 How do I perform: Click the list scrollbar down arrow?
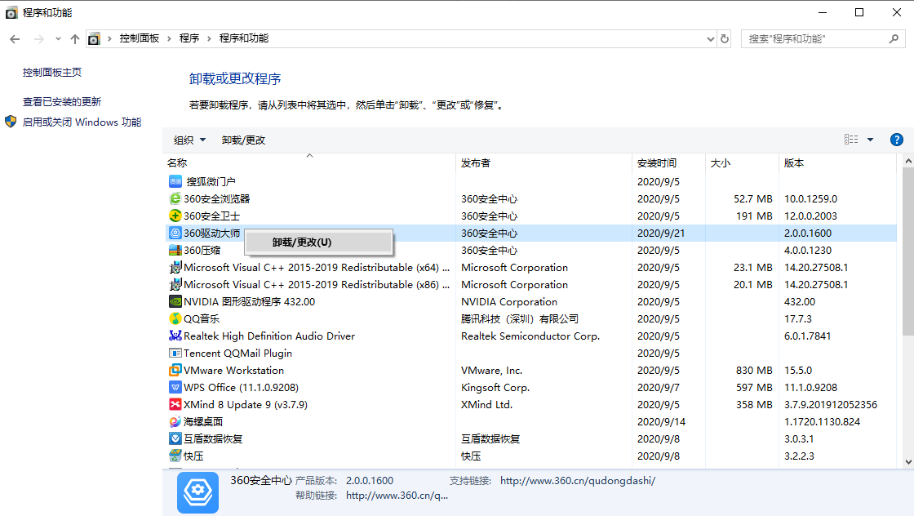point(908,462)
